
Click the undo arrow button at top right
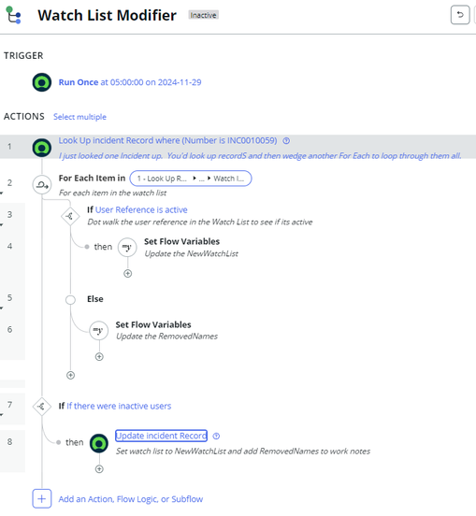(460, 15)
